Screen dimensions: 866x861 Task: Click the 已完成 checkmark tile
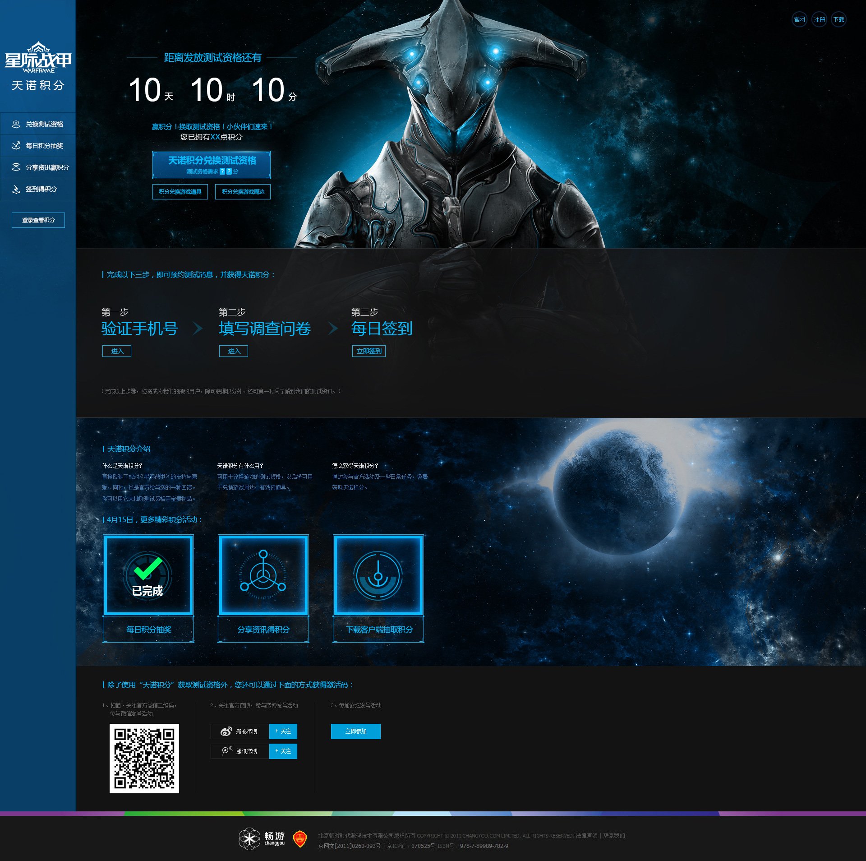(148, 575)
